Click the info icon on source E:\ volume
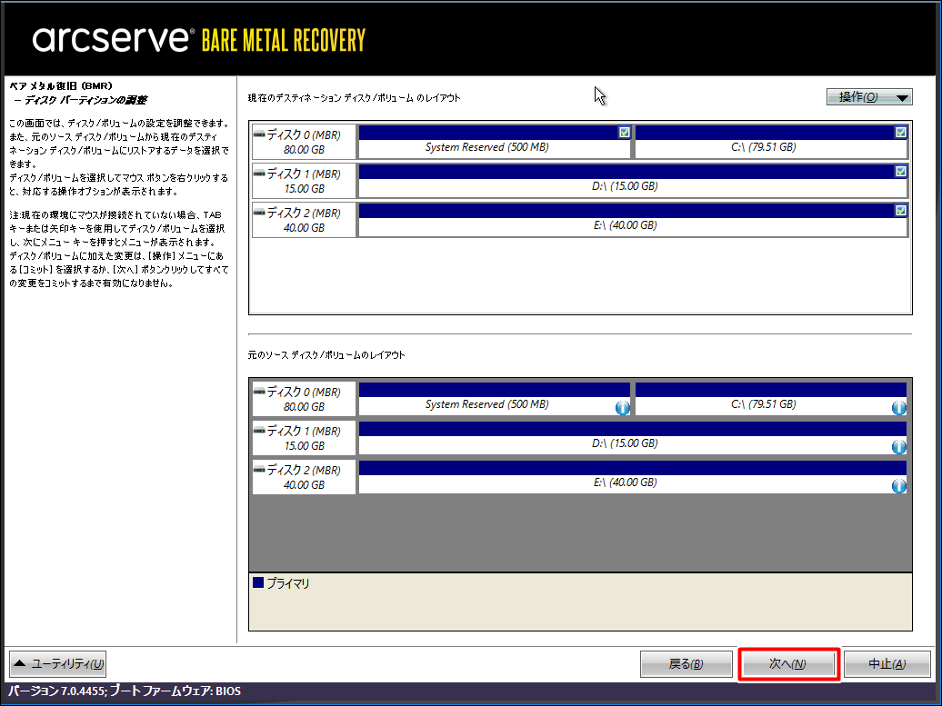The image size is (942, 706). pos(898,486)
